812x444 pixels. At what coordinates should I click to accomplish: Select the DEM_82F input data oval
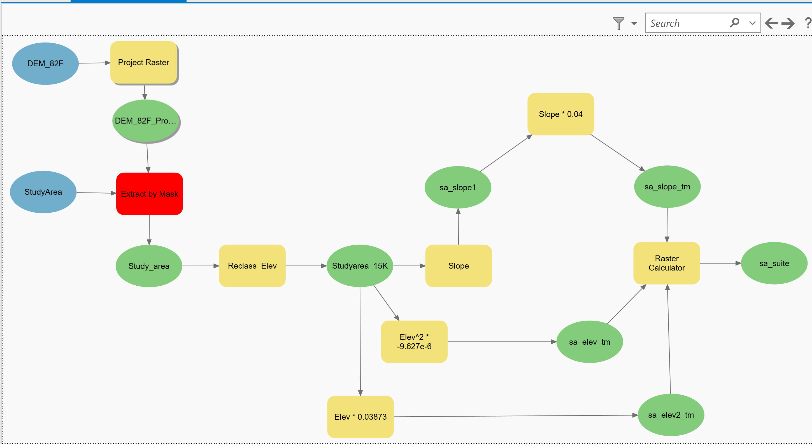pos(45,64)
